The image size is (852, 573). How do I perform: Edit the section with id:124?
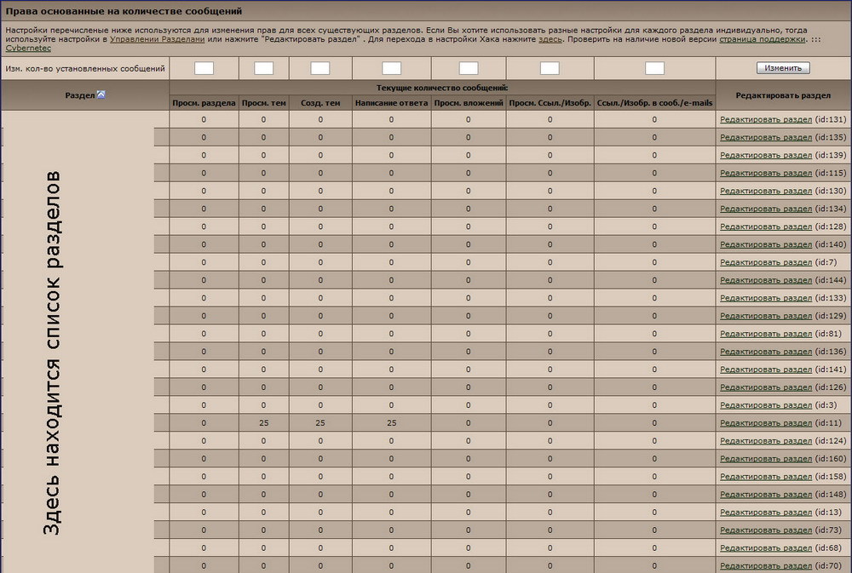(x=766, y=441)
